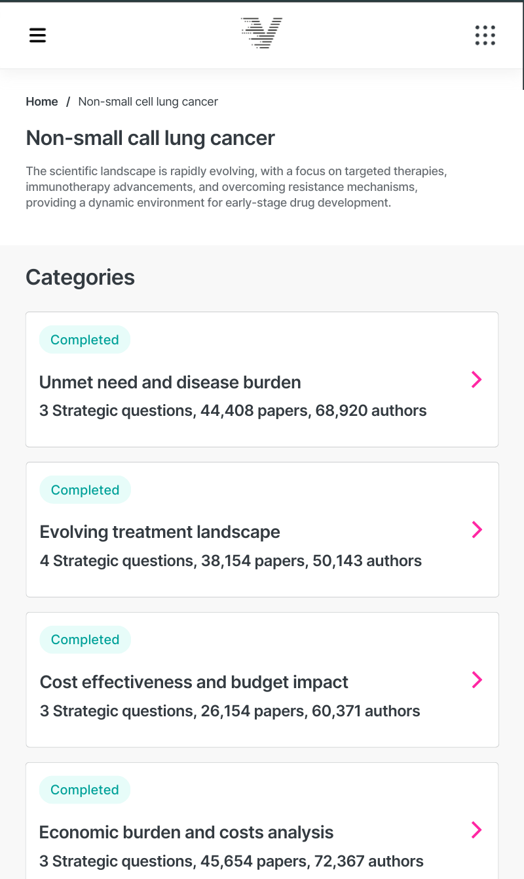
Task: Open Economic burden and costs analysis title
Action: (187, 832)
